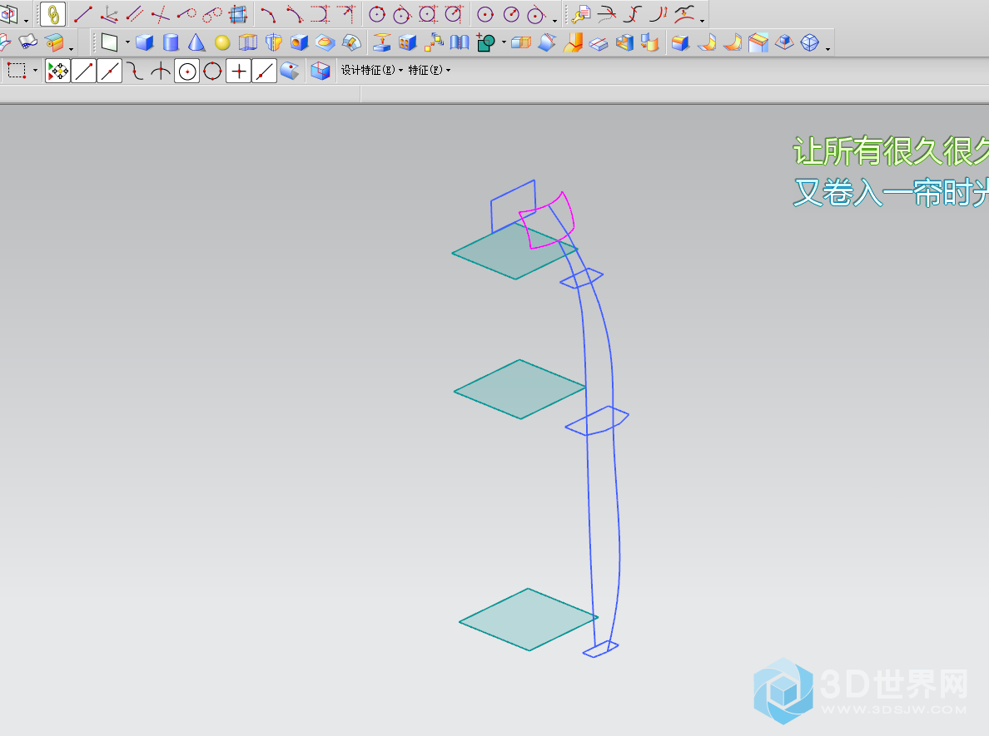Toggle the End Point snap
989x736 pixels.
84,71
